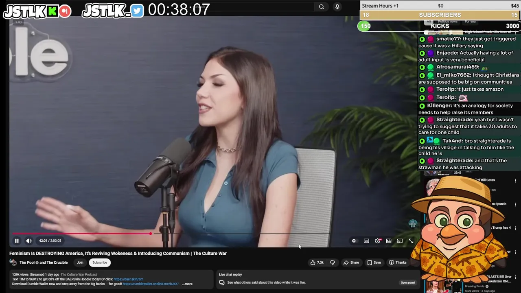This screenshot has width=521, height=293.
Task: Click the YouTube search magnifier icon
Action: point(322,7)
